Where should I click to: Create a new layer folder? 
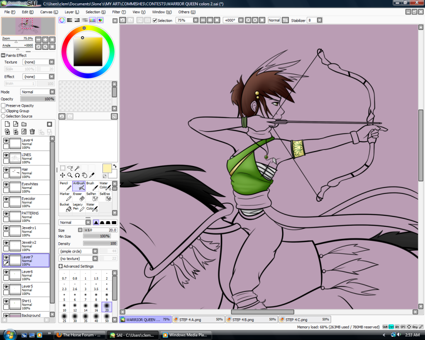(24, 124)
